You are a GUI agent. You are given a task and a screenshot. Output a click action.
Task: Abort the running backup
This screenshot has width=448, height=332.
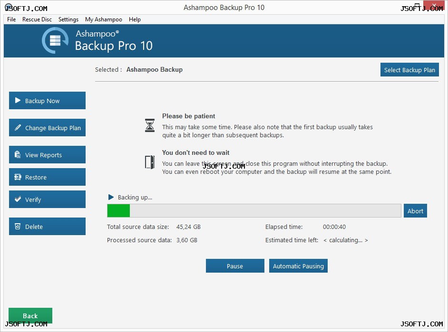tap(415, 211)
